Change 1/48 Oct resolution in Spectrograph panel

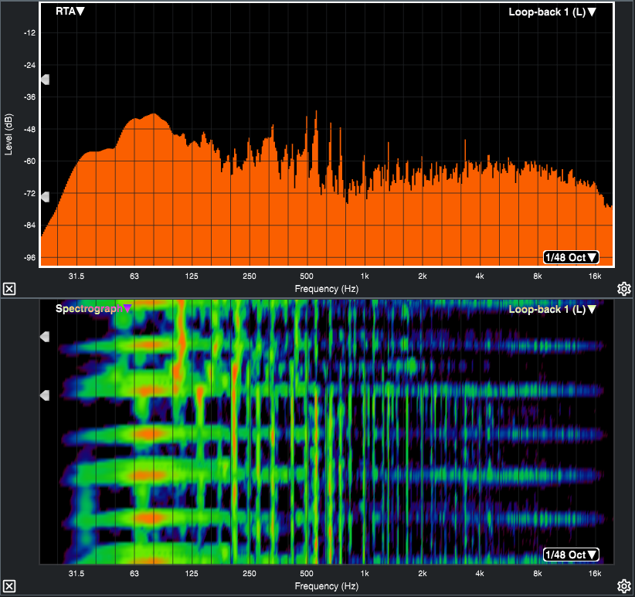[571, 555]
